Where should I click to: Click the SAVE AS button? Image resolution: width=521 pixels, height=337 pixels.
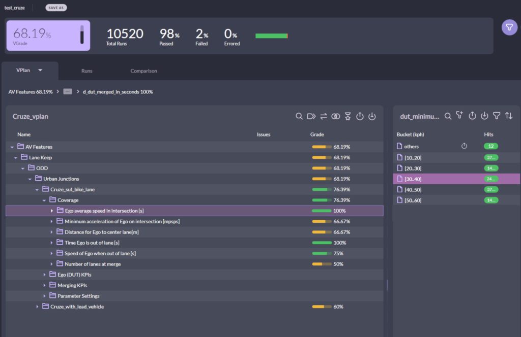[x=56, y=8]
